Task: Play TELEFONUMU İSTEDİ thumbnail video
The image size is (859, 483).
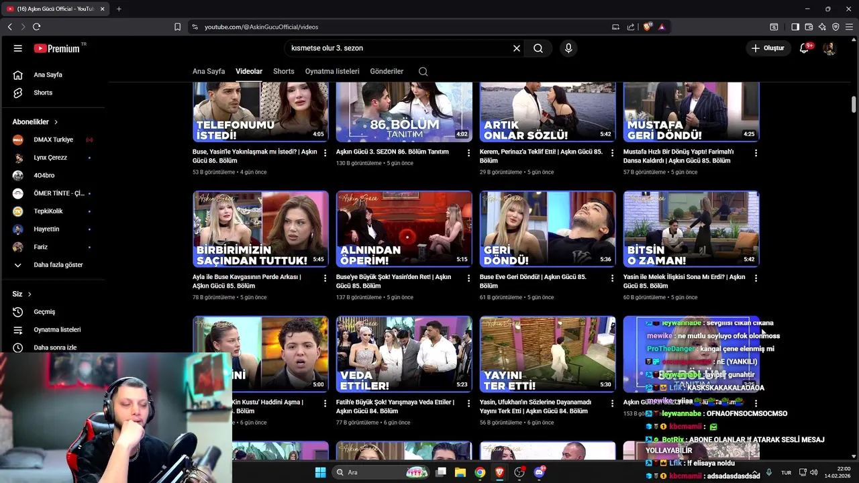Action: click(x=260, y=112)
